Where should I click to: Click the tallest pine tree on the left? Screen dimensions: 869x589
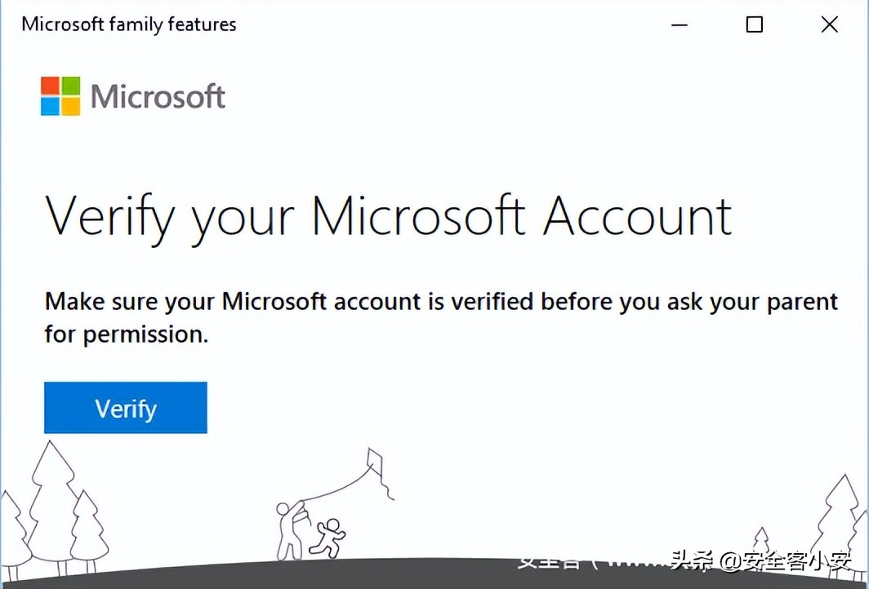point(51,498)
